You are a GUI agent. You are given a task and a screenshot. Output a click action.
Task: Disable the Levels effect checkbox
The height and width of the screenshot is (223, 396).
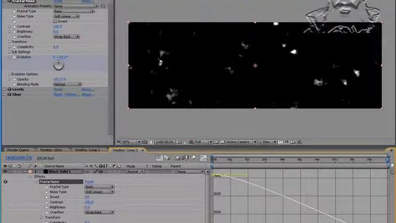(9, 89)
